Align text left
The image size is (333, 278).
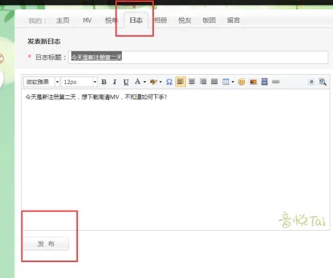(180, 81)
